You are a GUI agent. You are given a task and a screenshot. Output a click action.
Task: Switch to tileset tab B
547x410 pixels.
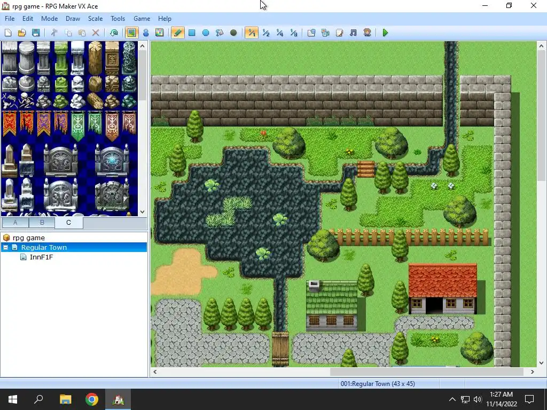(42, 223)
